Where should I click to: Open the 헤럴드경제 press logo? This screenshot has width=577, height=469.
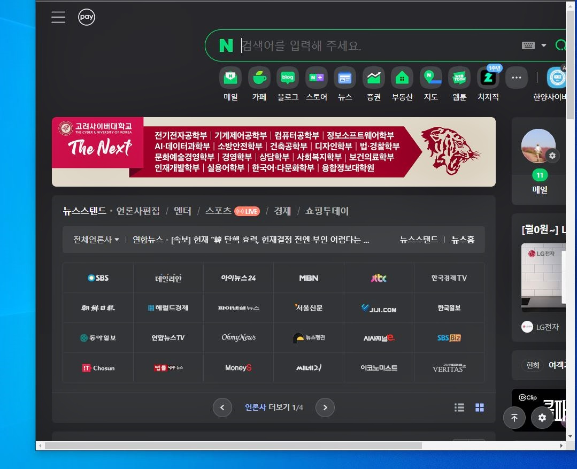(168, 307)
